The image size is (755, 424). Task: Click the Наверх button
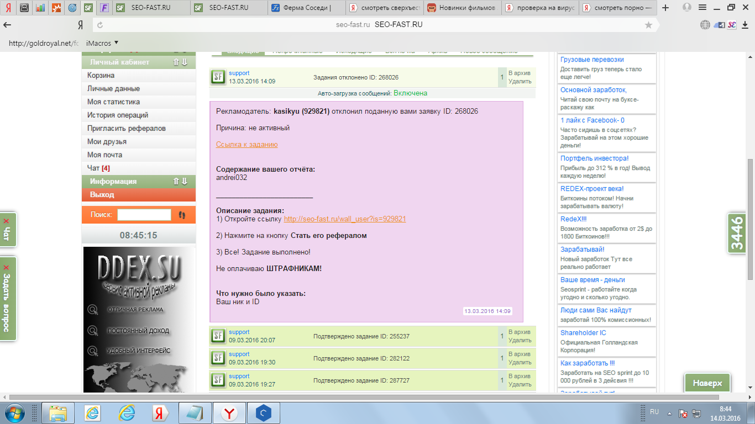pyautogui.click(x=707, y=383)
